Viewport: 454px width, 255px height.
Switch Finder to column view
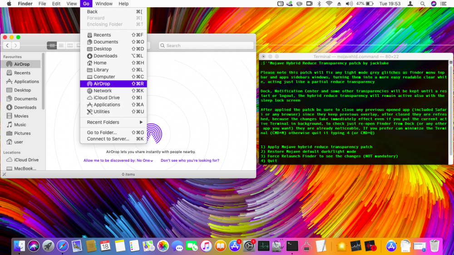pos(70,45)
